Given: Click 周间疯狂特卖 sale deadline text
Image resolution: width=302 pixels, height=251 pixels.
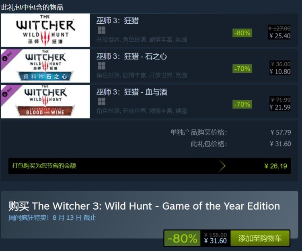Looking at the screenshot, I should (x=52, y=218).
